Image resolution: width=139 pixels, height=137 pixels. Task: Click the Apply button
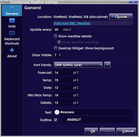107,131
